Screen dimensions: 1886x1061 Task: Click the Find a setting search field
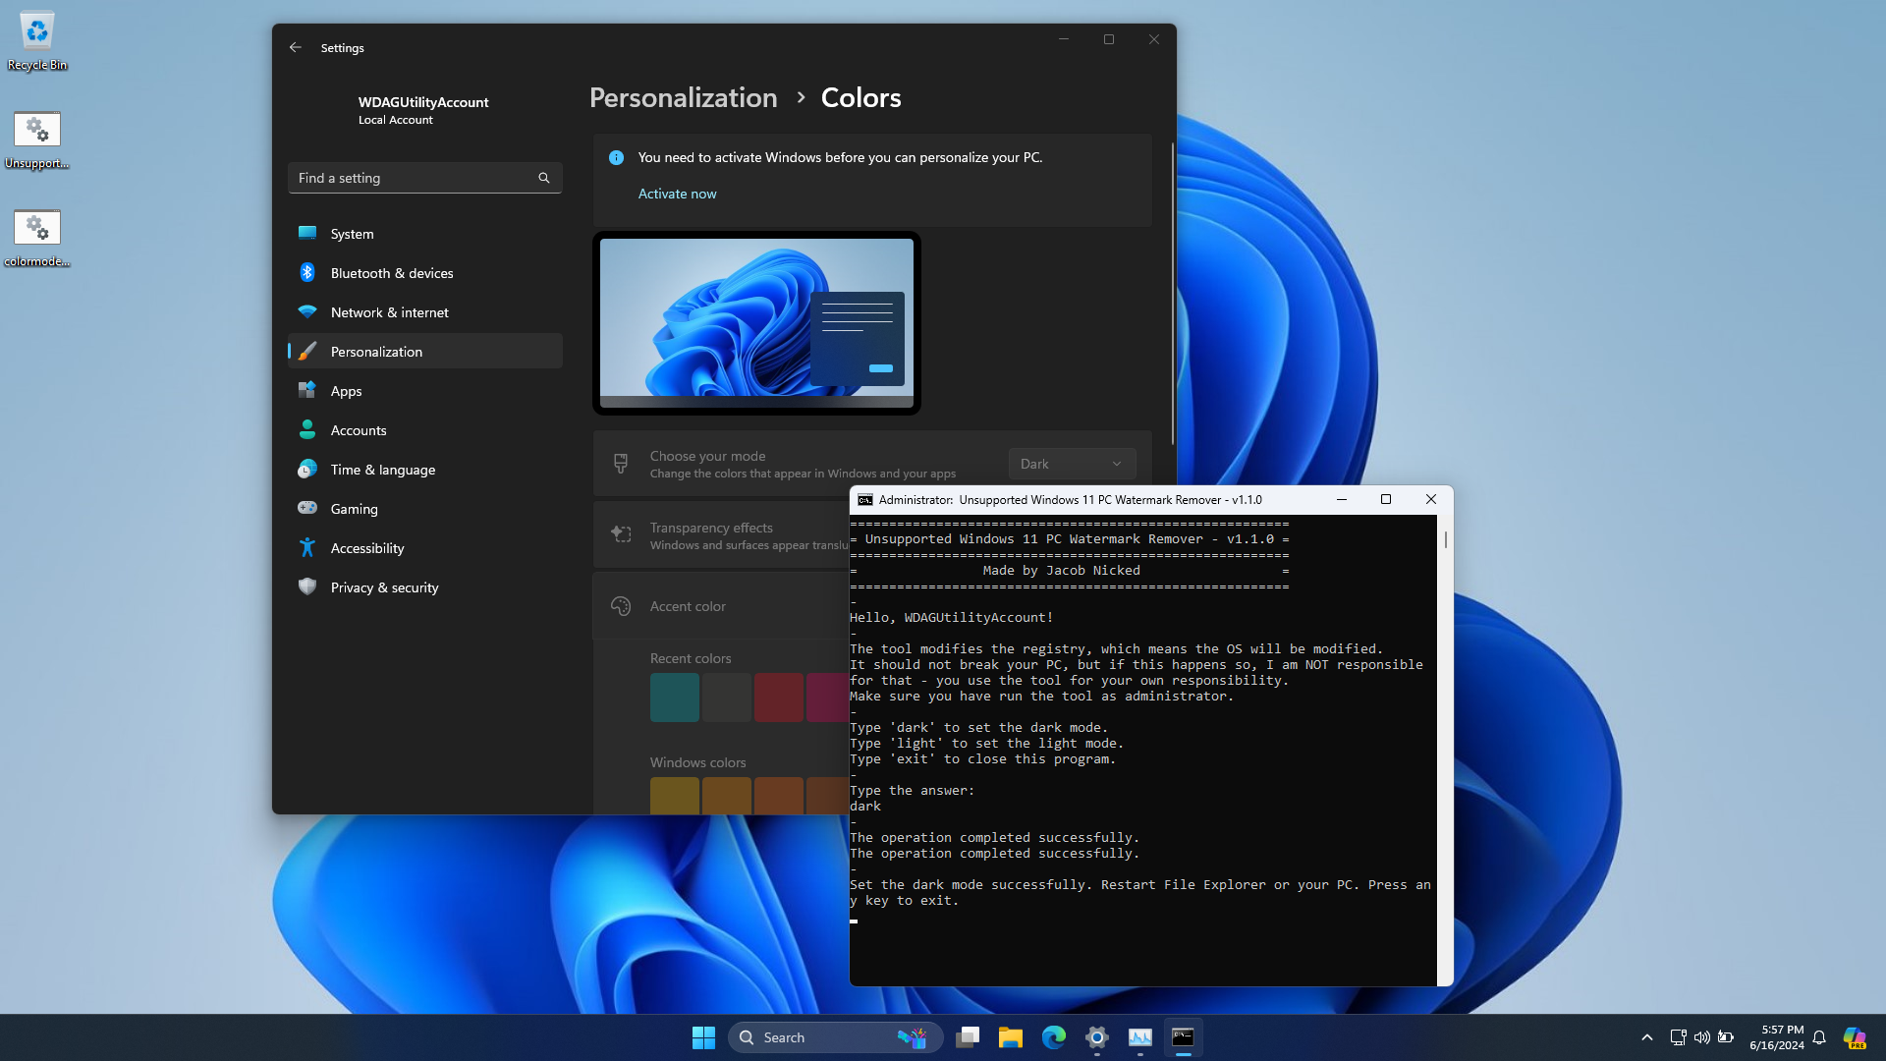coord(413,178)
